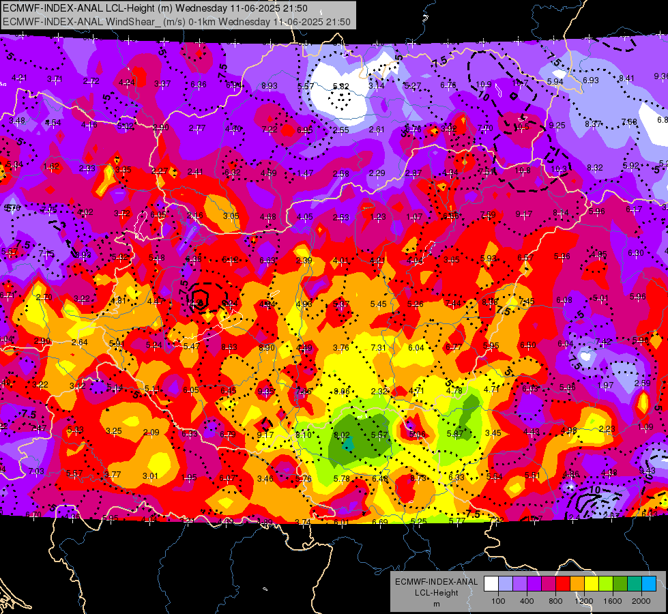Click the wind shear value 10.3

click(559, 169)
